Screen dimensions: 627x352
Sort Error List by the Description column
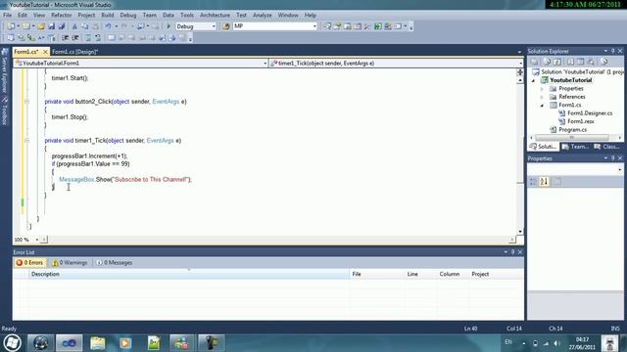click(189, 274)
